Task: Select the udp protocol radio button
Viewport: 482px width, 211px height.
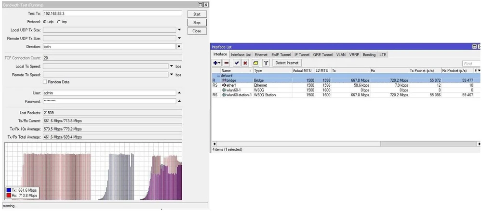Action: (x=44, y=22)
